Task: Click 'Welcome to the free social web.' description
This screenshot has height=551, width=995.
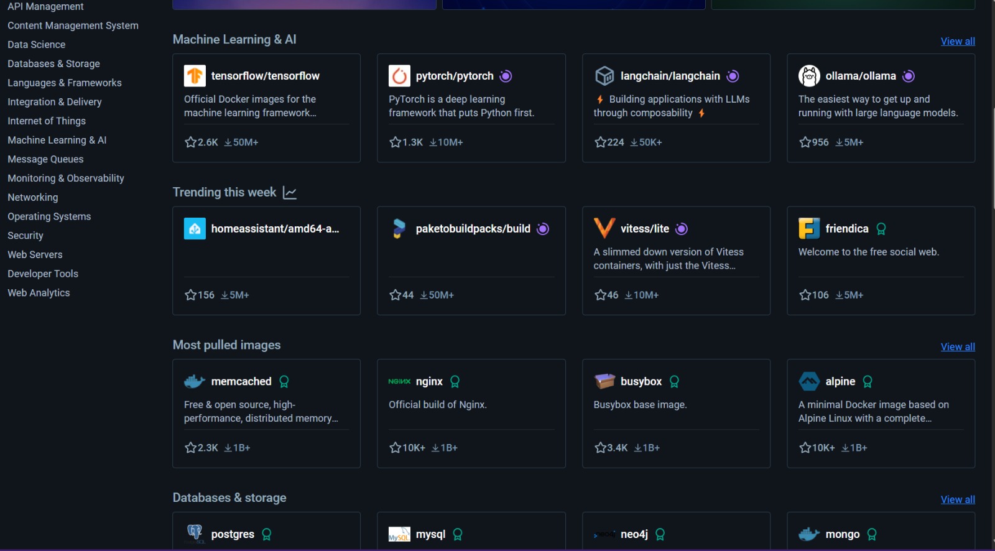Action: [x=869, y=252]
